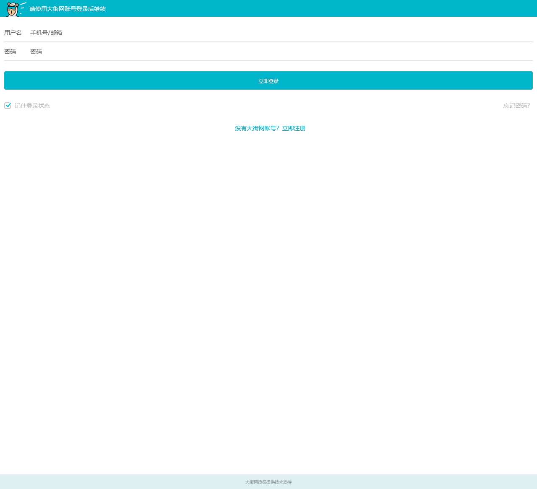Click the 大街网授权提供技术支持 footer text
This screenshot has width=537, height=489.
point(268,482)
